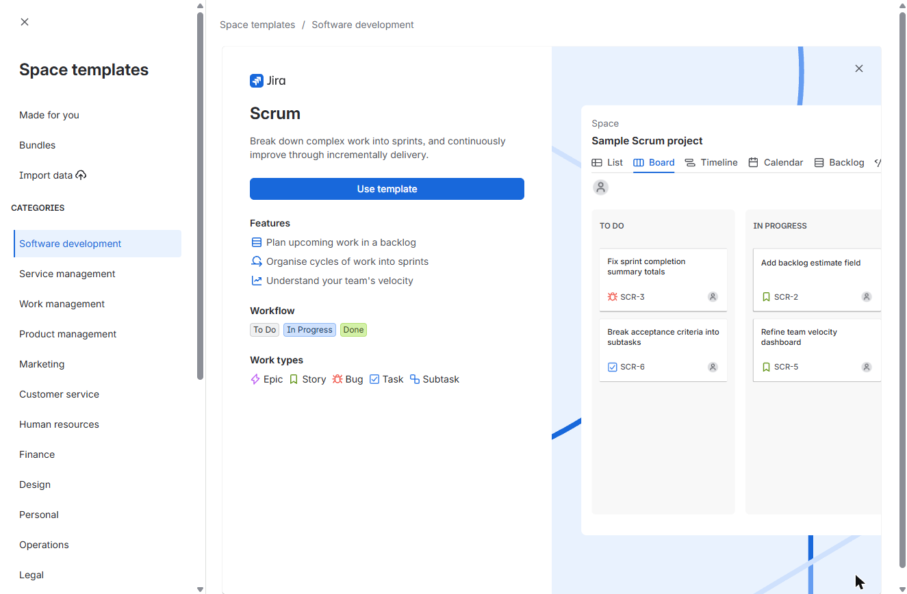The image size is (907, 594).
Task: Click the Space templates breadcrumb link
Action: (x=257, y=25)
